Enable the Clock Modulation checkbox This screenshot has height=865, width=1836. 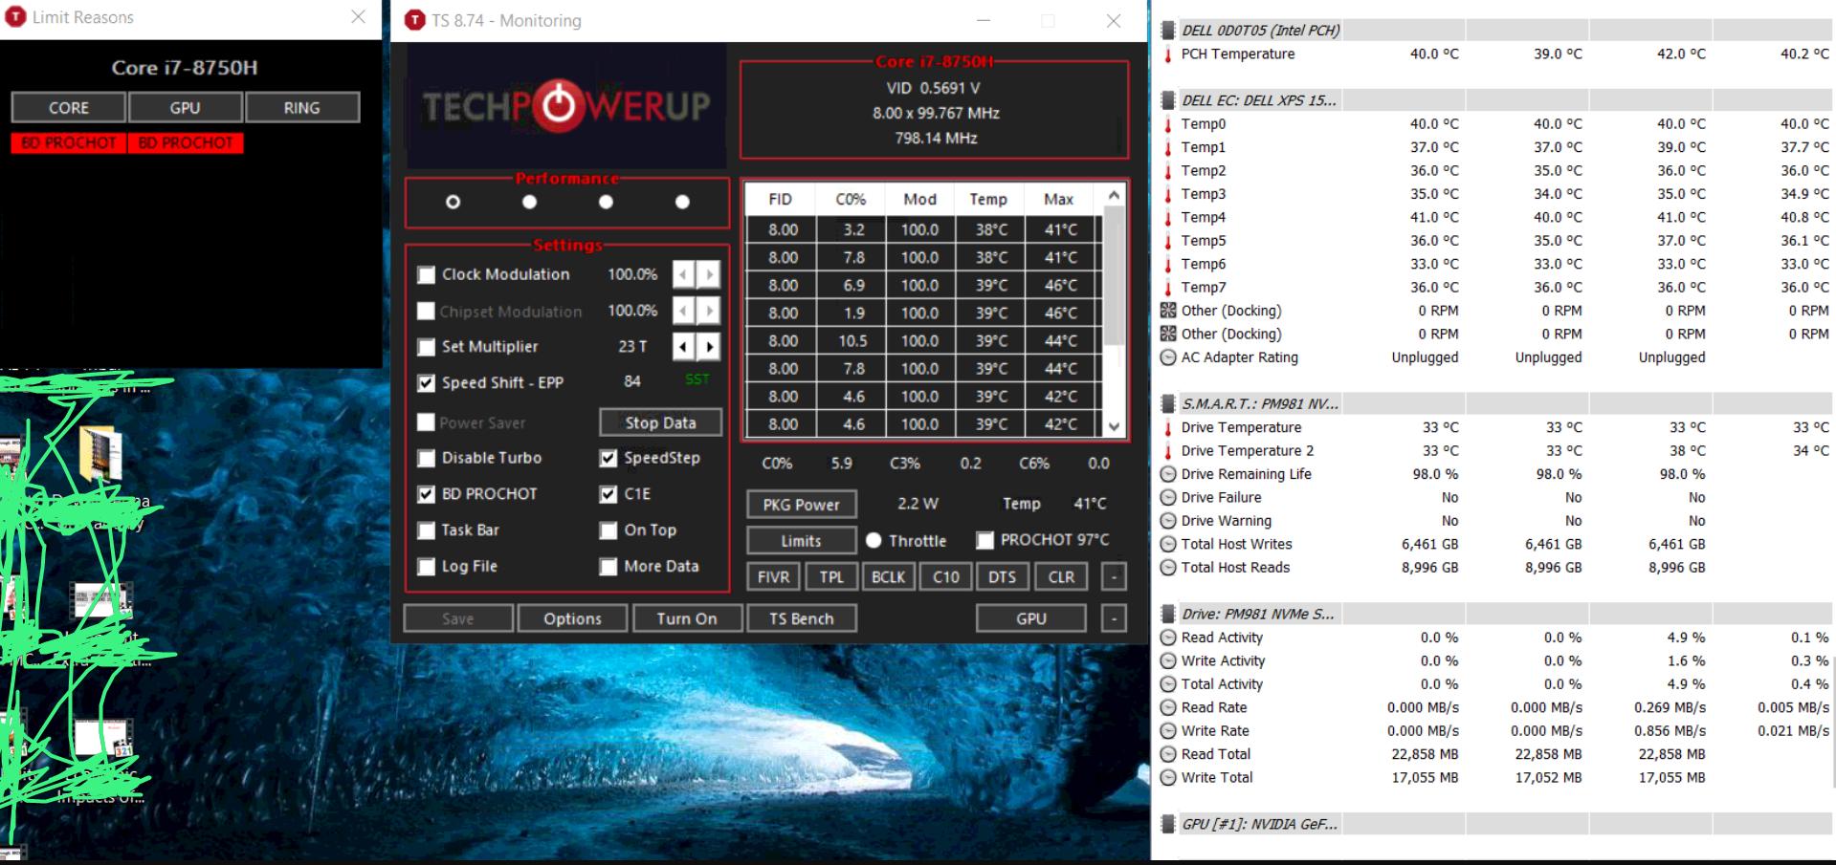[426, 275]
